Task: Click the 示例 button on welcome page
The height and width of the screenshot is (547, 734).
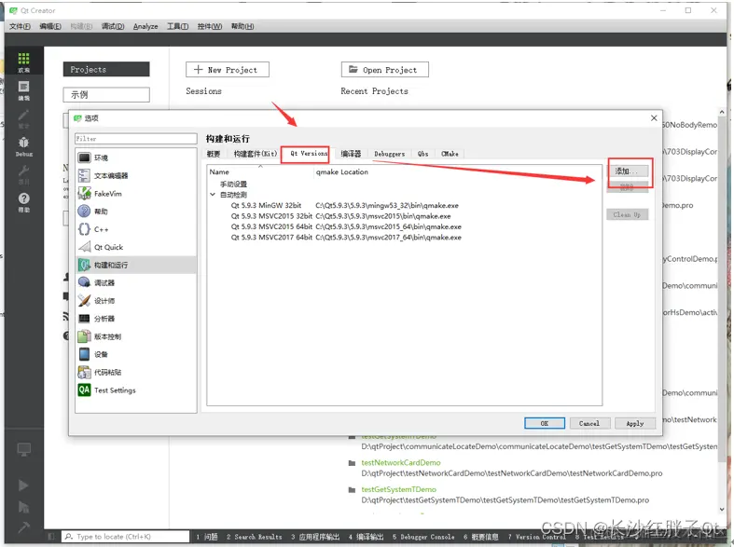Action: 106,94
